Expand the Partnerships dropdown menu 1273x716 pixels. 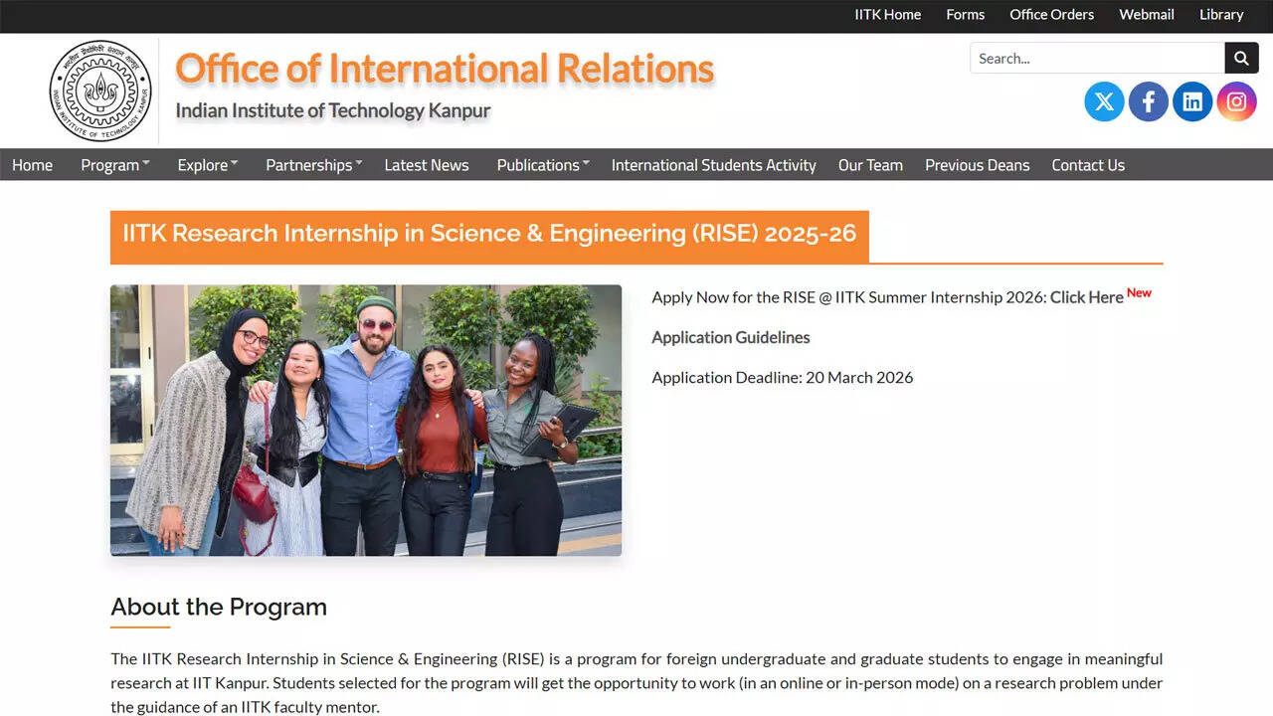pos(314,165)
